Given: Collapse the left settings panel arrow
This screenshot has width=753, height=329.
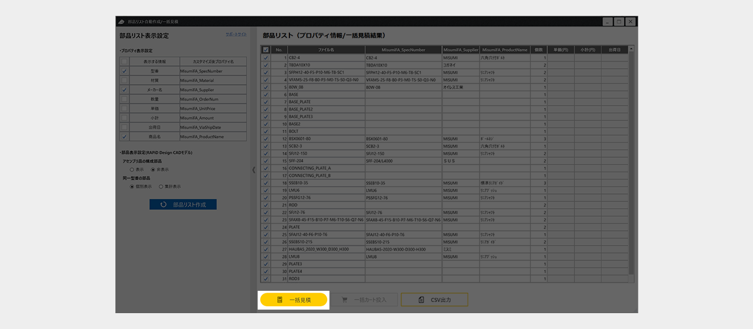Looking at the screenshot, I should (x=254, y=170).
